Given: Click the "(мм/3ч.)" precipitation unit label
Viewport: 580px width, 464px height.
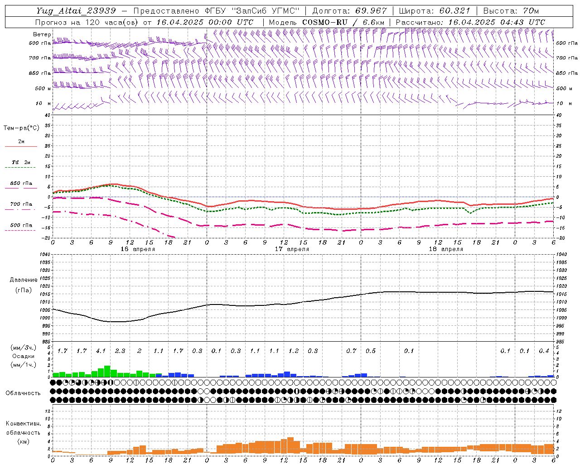Looking at the screenshot, I should [23, 348].
